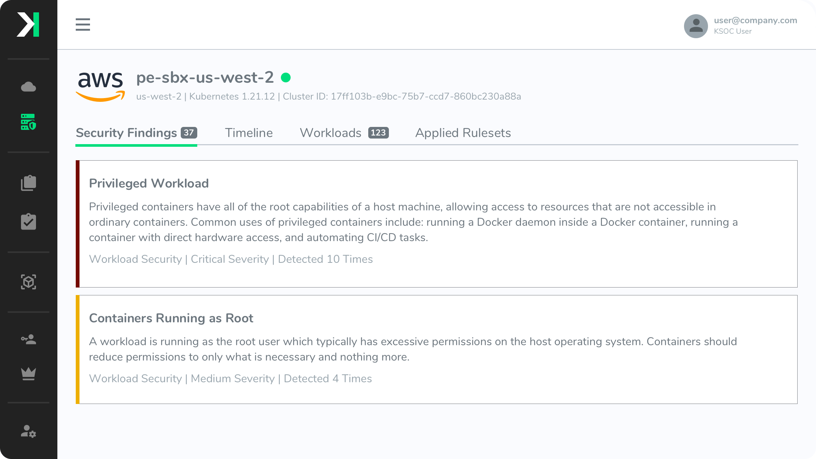Open the crown sidebar icon
This screenshot has width=816, height=459.
pyautogui.click(x=28, y=374)
